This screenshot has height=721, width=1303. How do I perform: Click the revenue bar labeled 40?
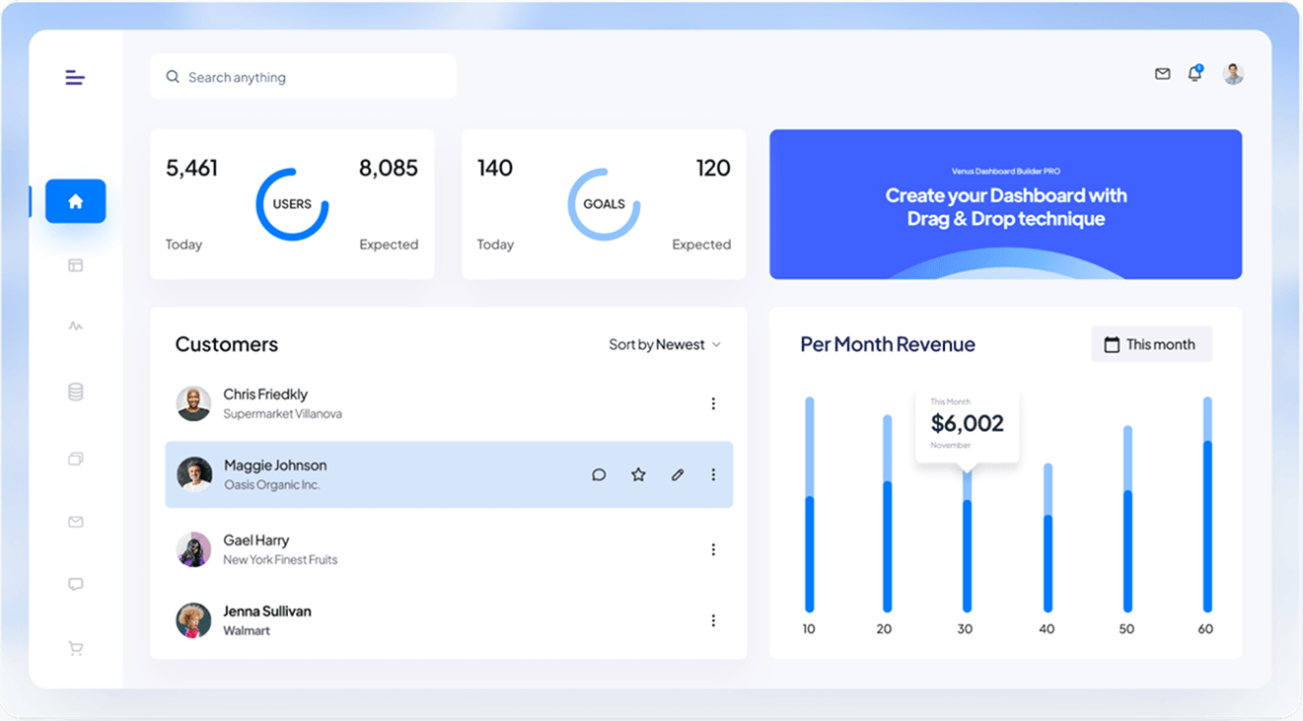coord(1048,538)
